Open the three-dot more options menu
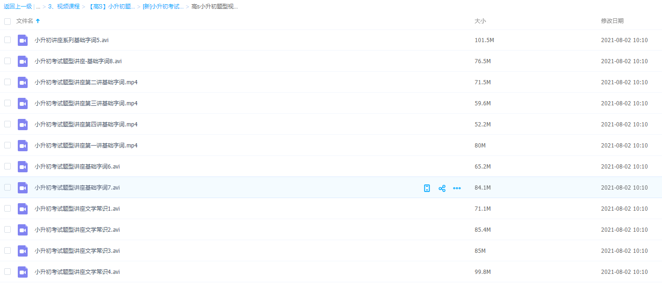The image size is (662, 287). (x=457, y=188)
